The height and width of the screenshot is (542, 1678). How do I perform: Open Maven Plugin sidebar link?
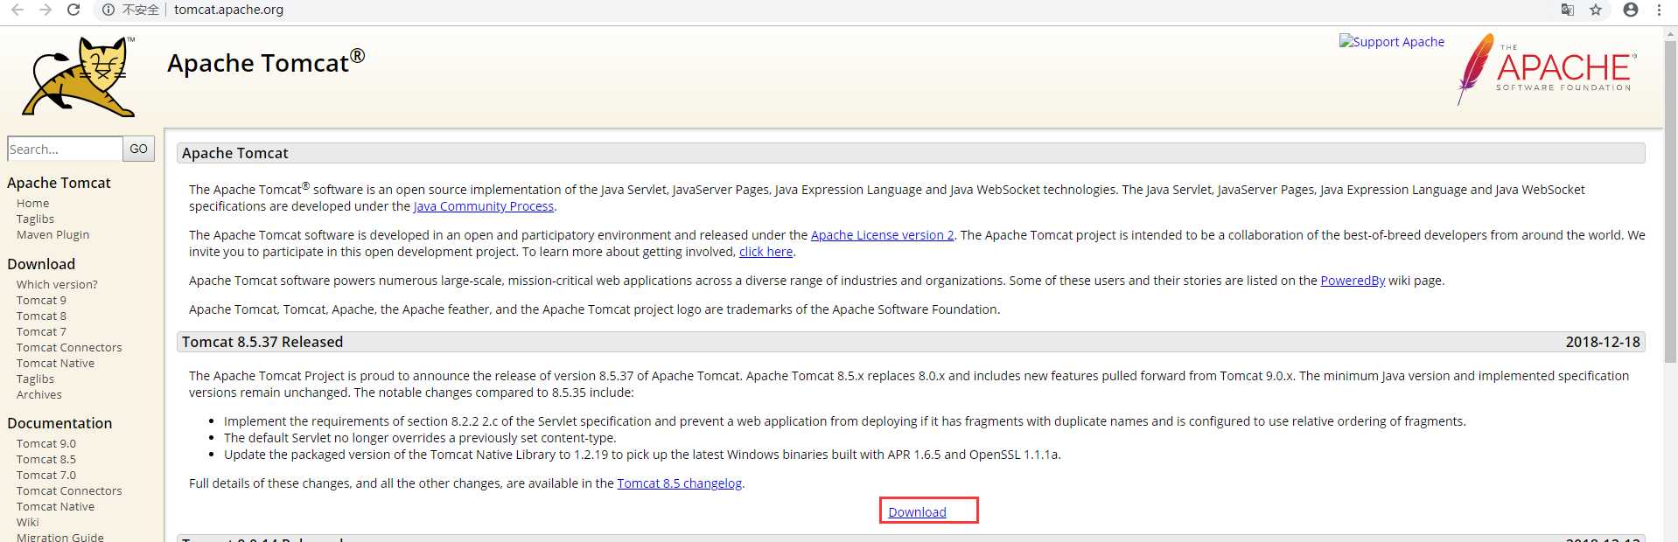tap(52, 234)
